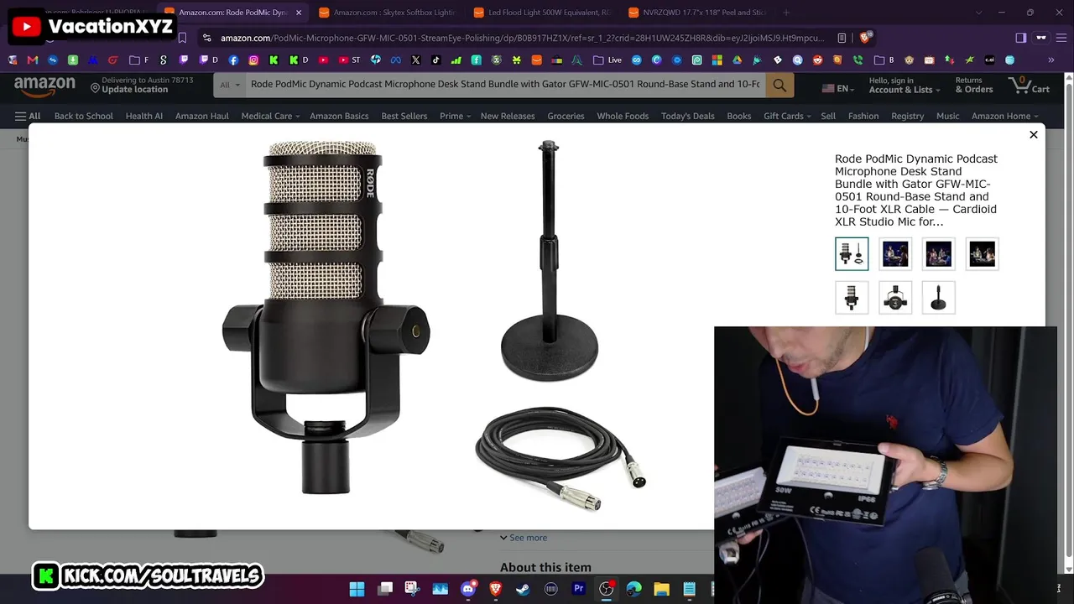Open the All hamburger menu
Viewport: 1074px width, 604px height.
[x=27, y=116]
